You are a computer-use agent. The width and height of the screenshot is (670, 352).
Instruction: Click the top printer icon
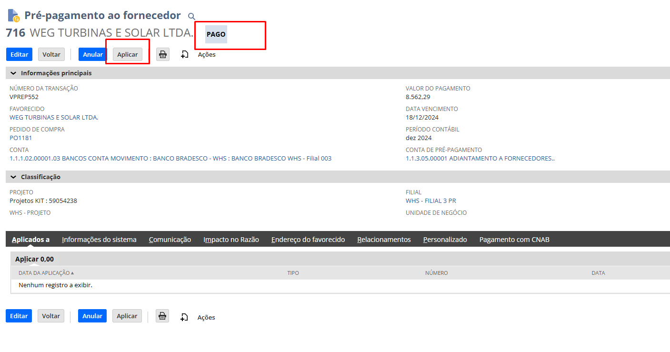click(x=163, y=54)
